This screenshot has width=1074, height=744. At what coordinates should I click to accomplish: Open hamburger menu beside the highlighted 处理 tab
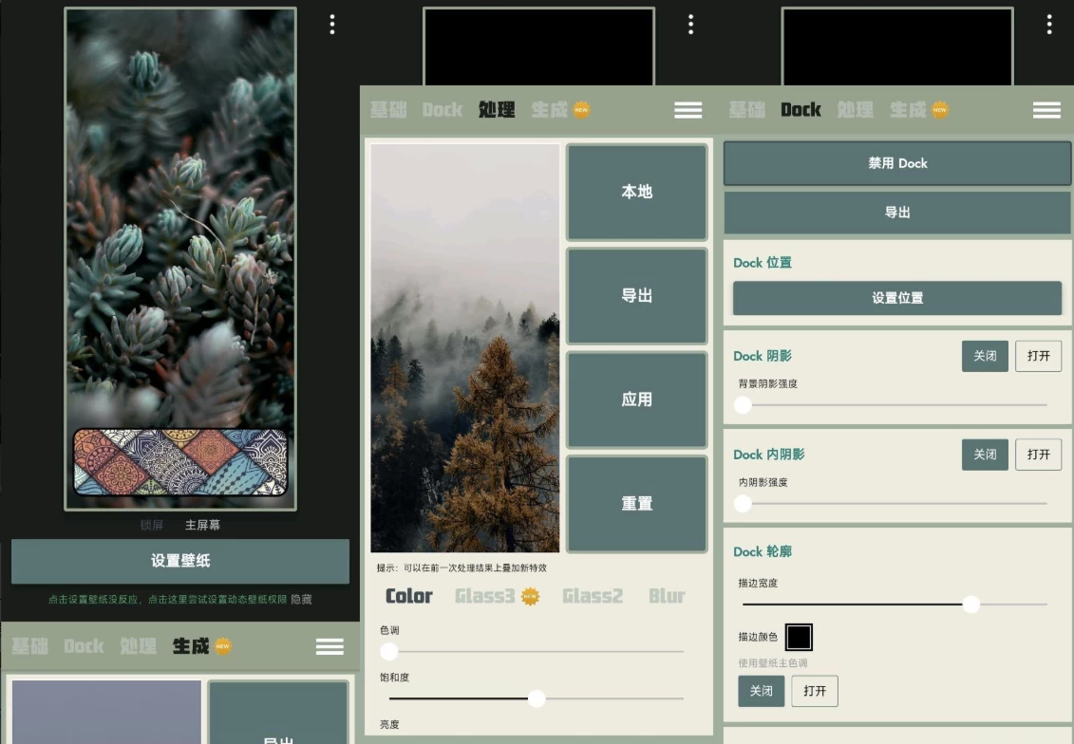point(688,110)
